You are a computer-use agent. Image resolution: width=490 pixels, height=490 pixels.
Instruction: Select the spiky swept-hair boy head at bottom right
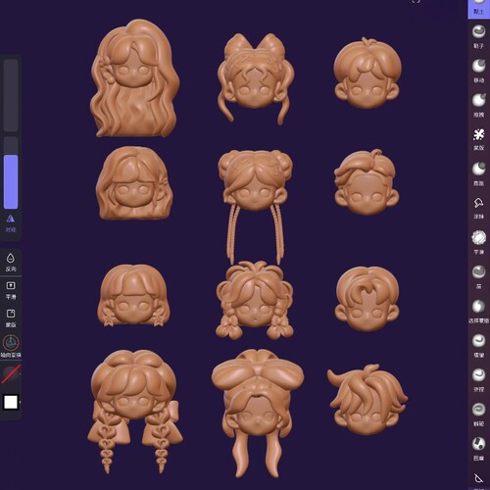(x=367, y=400)
